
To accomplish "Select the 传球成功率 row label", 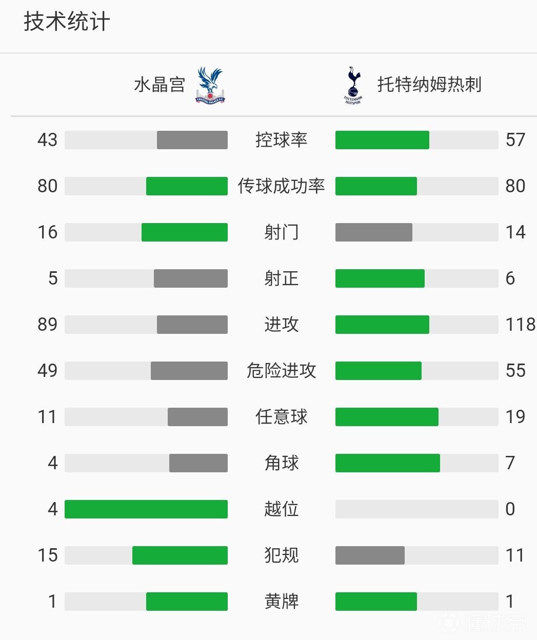I will click(281, 186).
